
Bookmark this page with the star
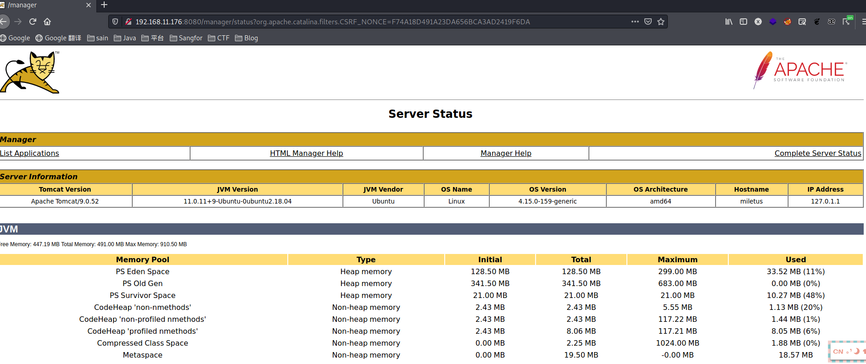[x=661, y=22]
